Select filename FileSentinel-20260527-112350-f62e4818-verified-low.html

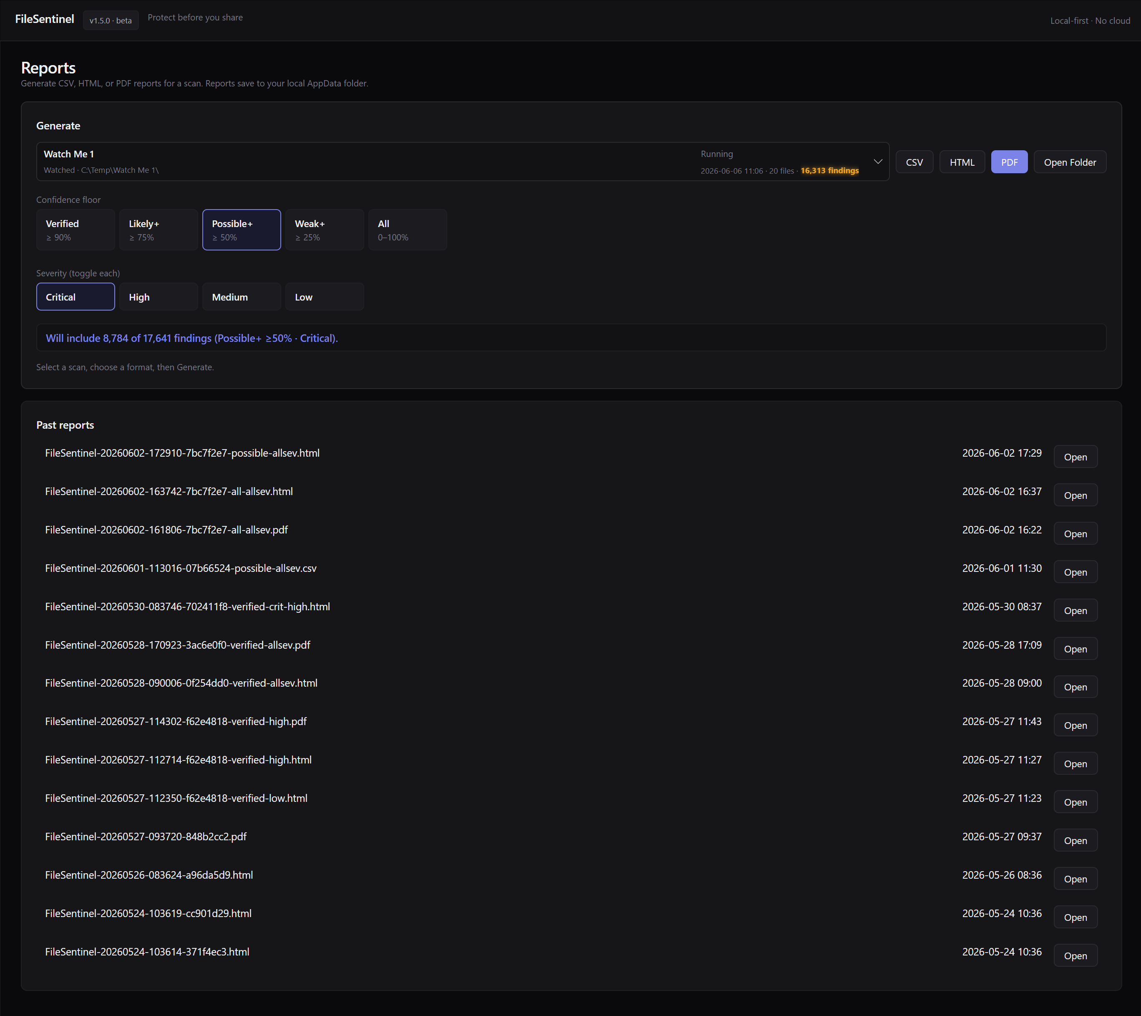[x=176, y=798]
